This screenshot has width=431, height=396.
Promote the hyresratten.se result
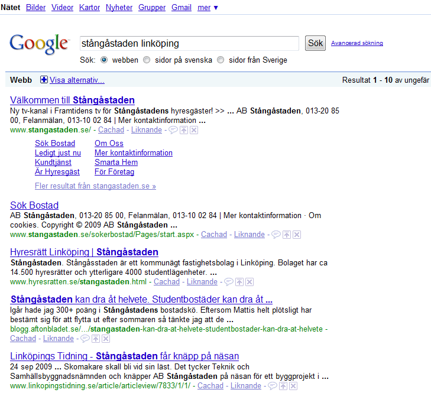(239, 282)
